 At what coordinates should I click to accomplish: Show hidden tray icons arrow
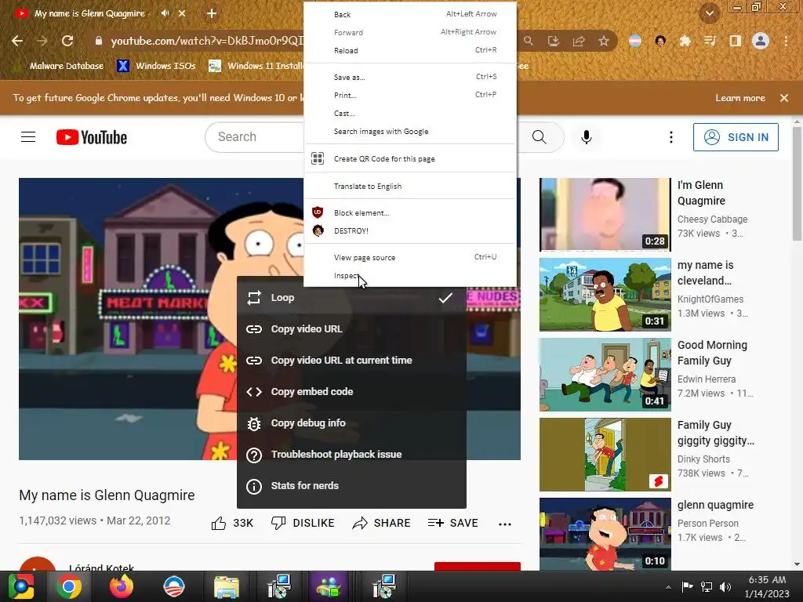pyautogui.click(x=668, y=587)
